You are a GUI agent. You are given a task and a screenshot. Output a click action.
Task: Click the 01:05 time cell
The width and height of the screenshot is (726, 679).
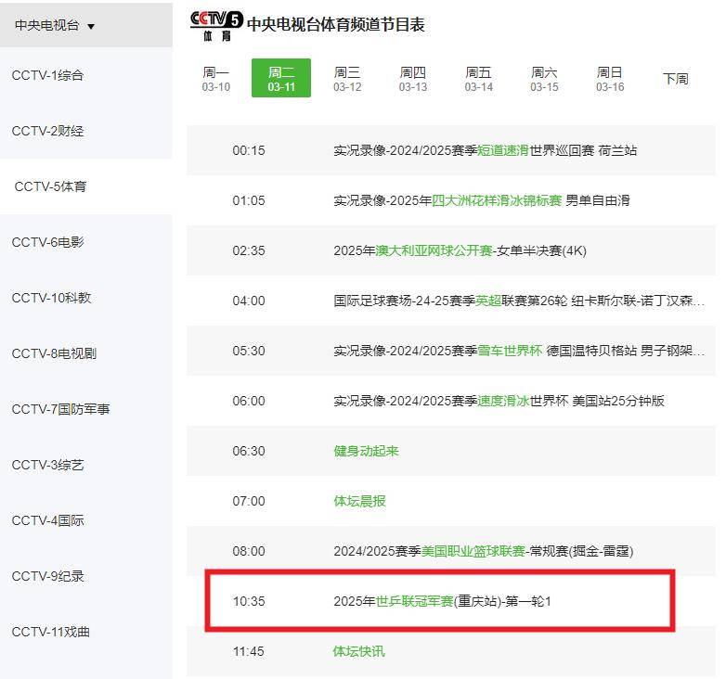pyautogui.click(x=249, y=200)
